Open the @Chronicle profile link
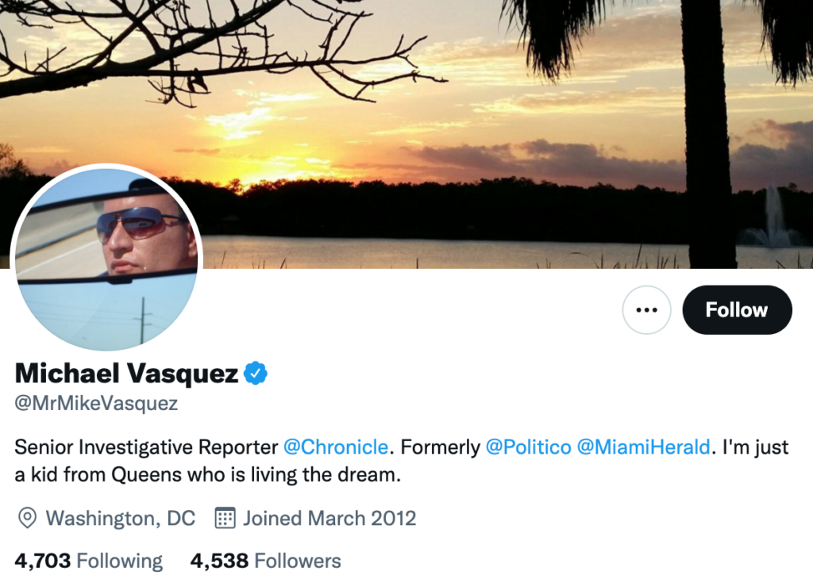 (x=335, y=447)
